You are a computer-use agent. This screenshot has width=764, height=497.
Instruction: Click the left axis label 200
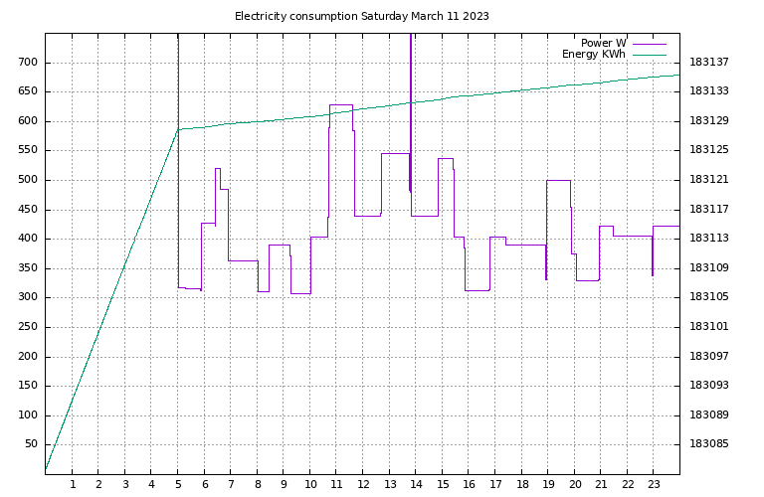28,357
